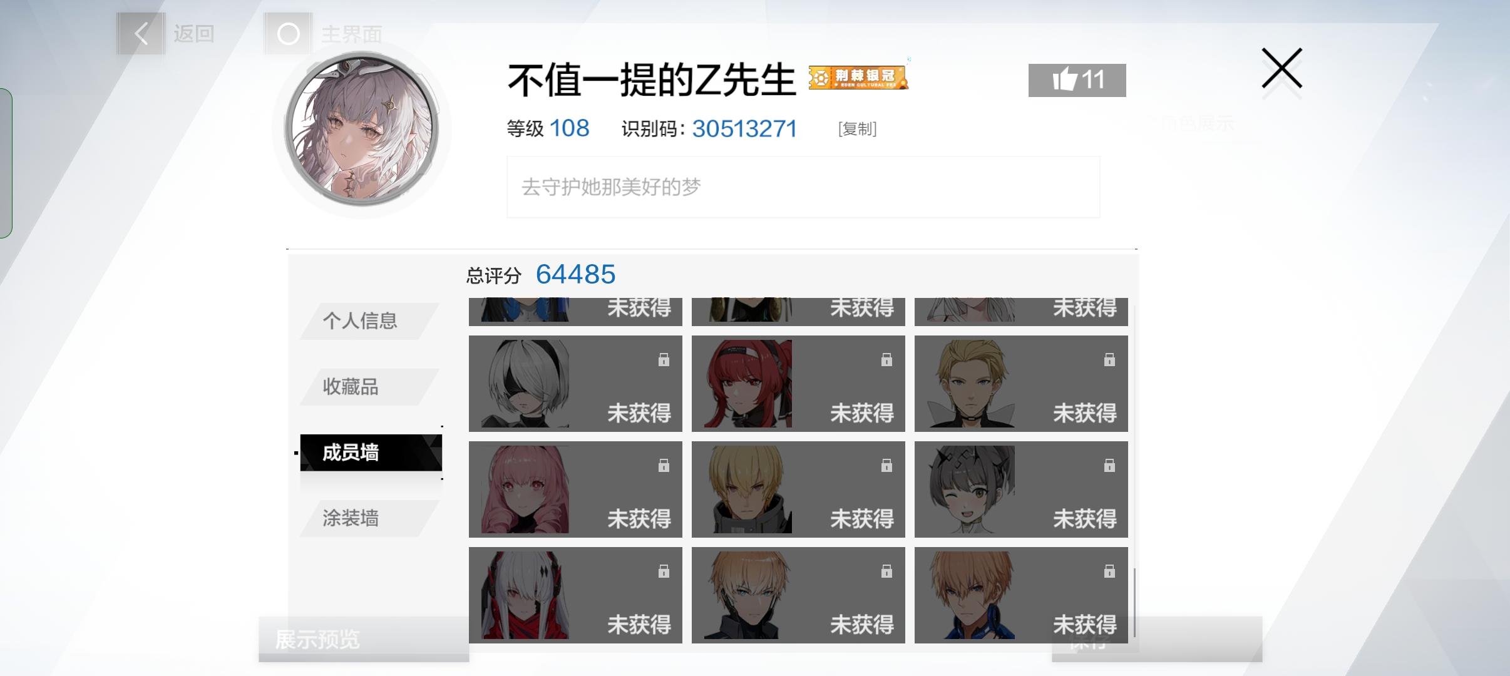1510x676 pixels.
Task: Click the lock icon on pink-haired member card
Action: [664, 465]
